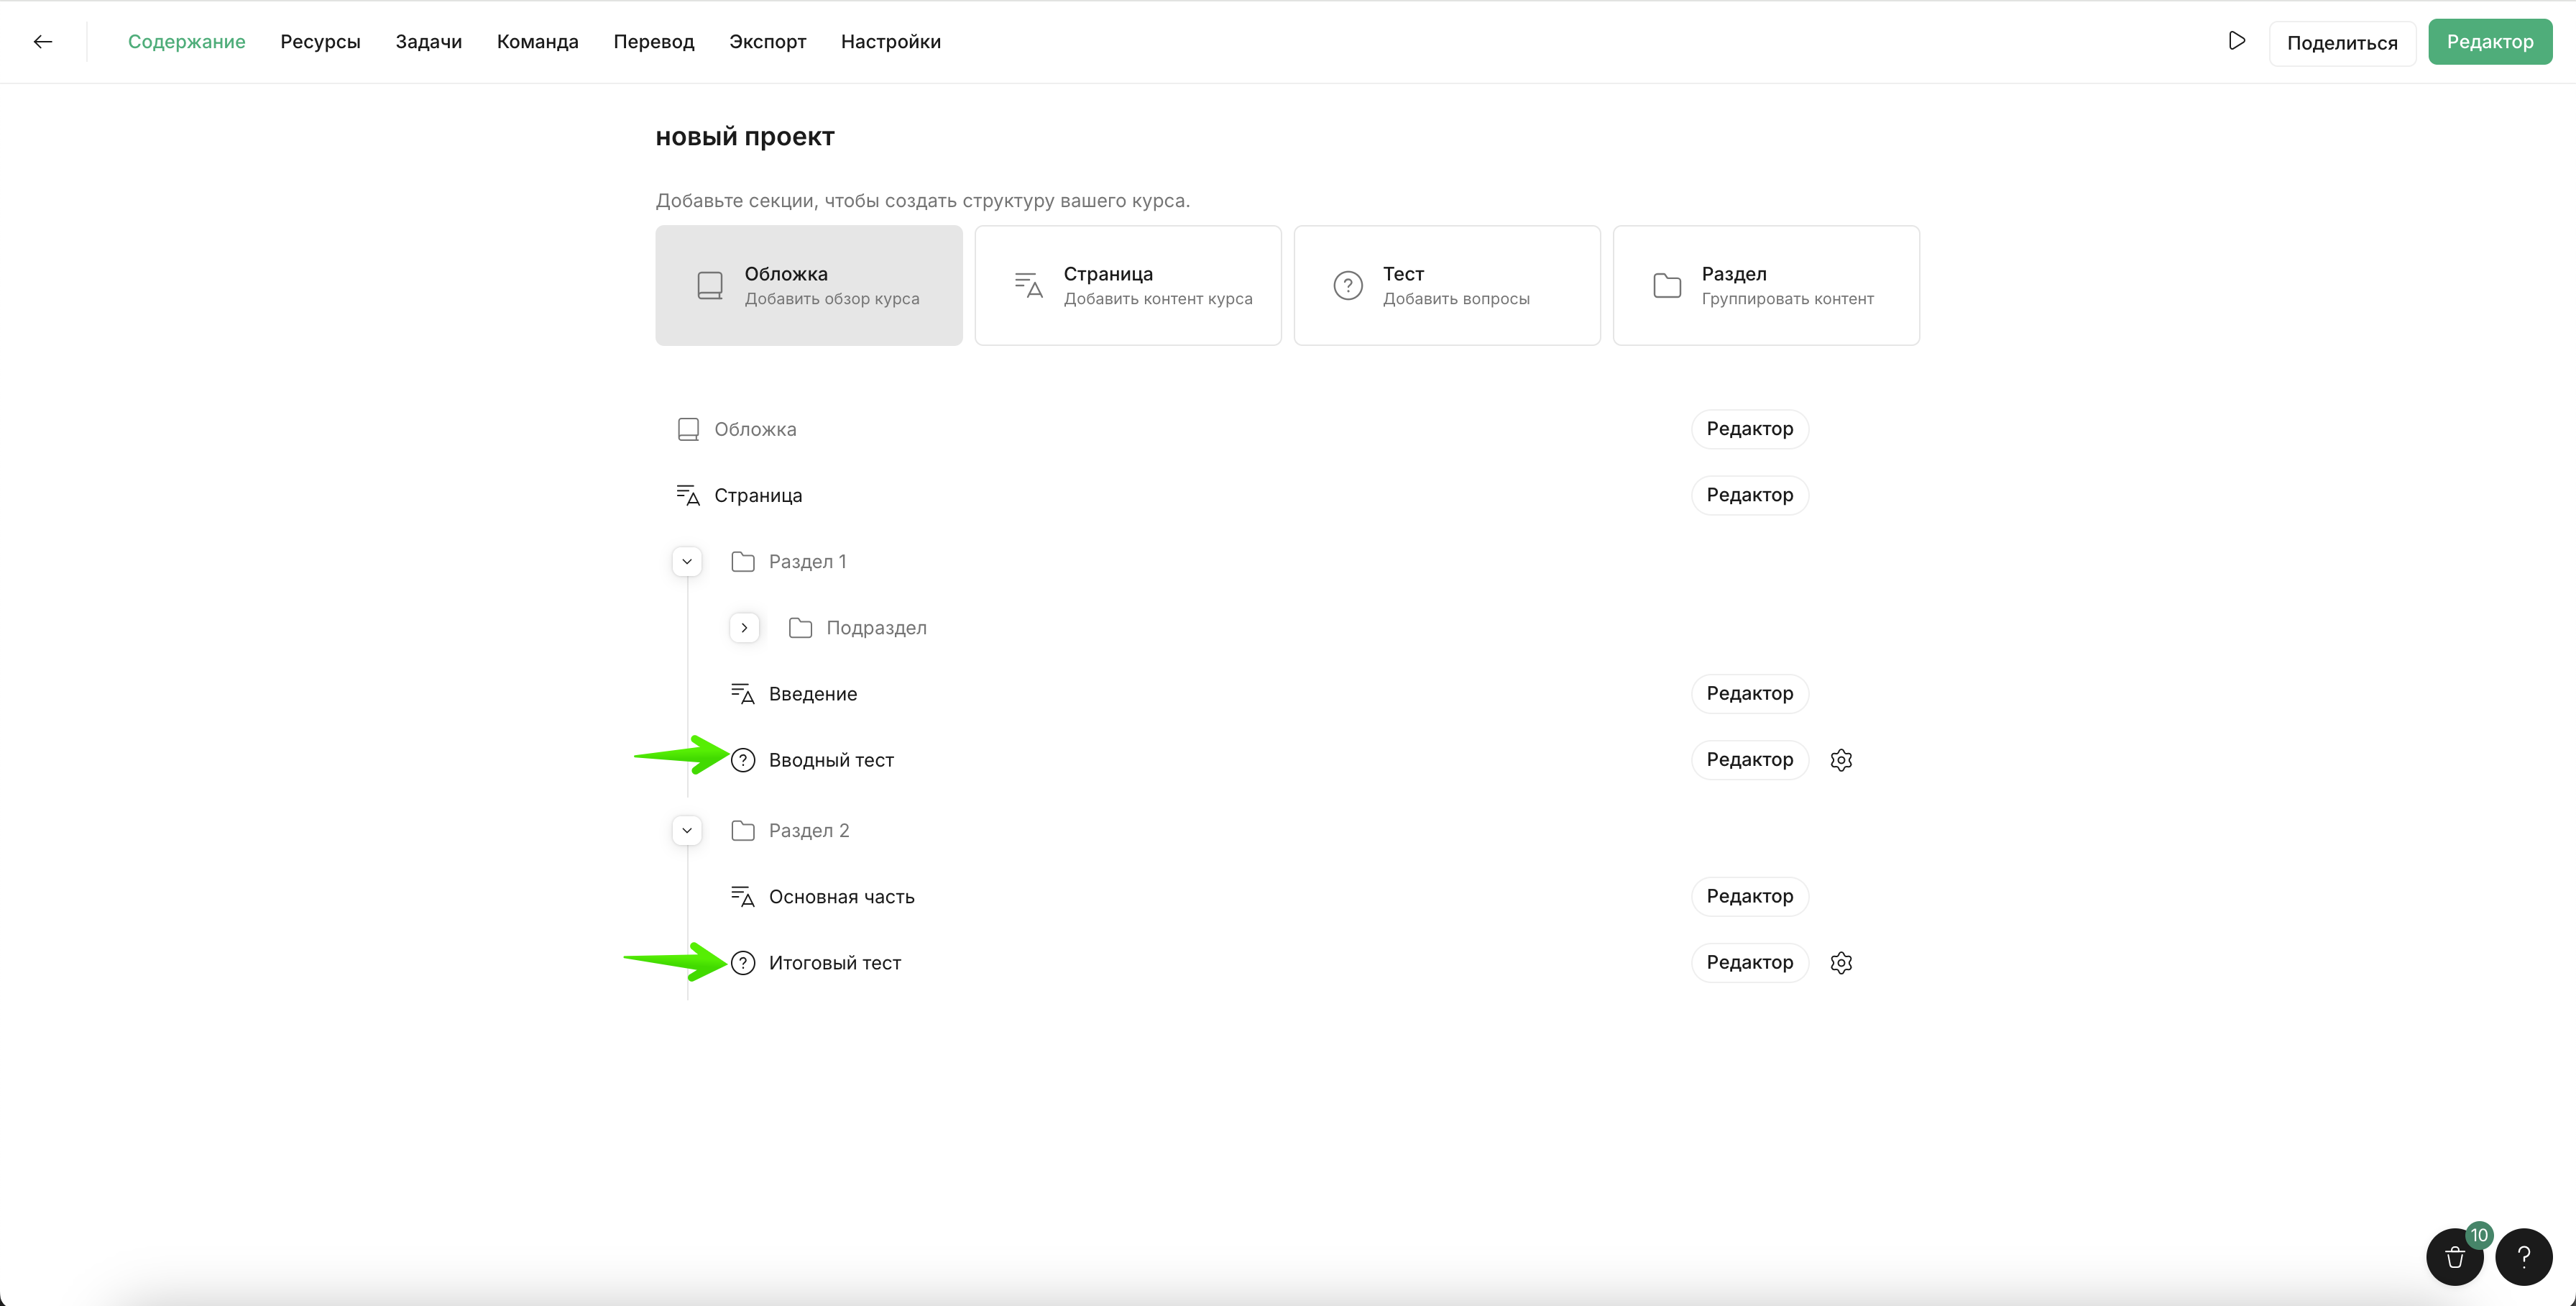Select the Основная часть tree item

pos(841,897)
